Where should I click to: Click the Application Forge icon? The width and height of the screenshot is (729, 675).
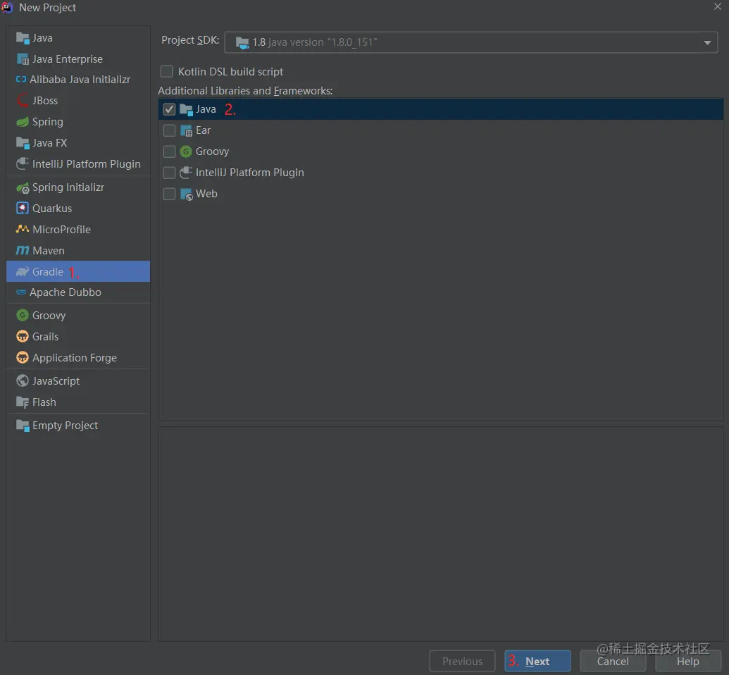[x=23, y=358]
